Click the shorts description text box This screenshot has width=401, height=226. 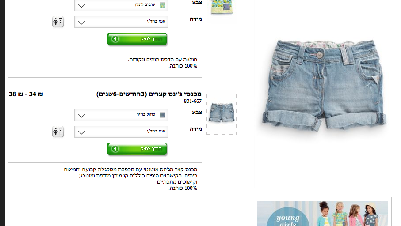click(x=105, y=181)
